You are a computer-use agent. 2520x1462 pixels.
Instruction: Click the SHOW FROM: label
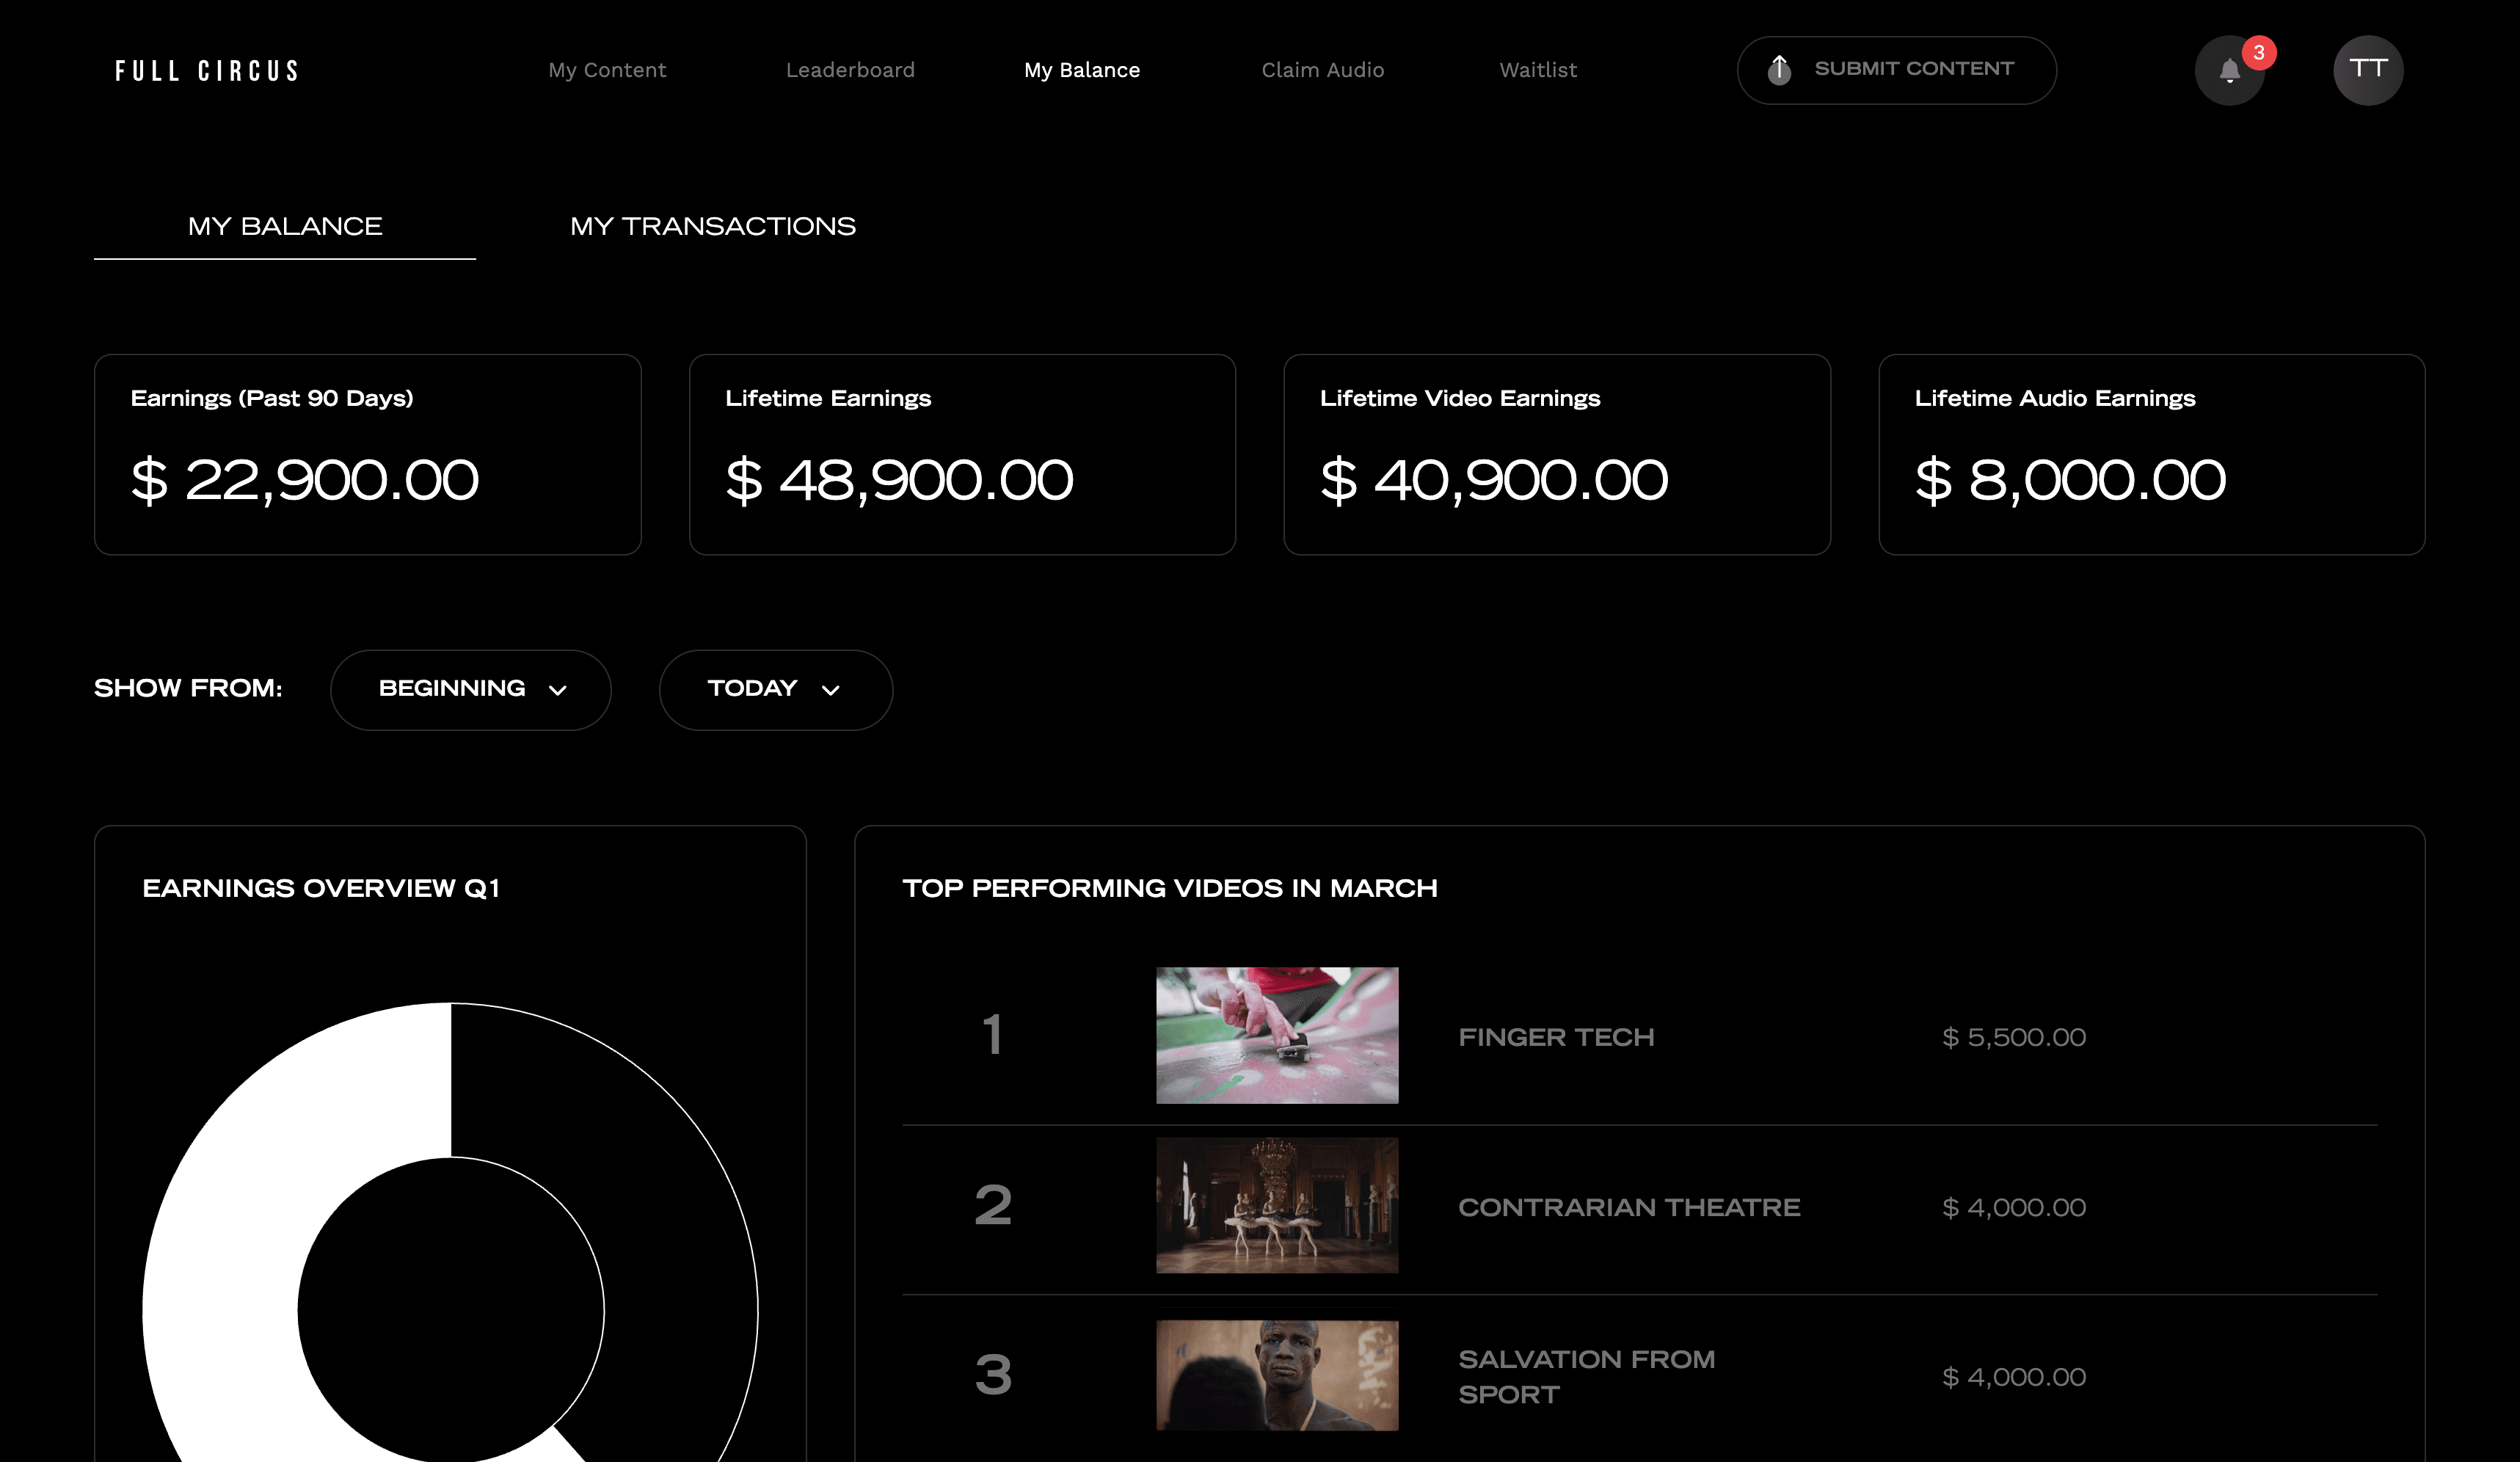188,688
